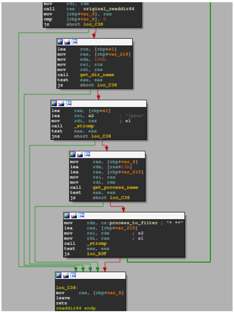The image size is (234, 313).
Task: Click pencil icon on process_to_filter node
Action: pyautogui.click(x=74, y=216)
